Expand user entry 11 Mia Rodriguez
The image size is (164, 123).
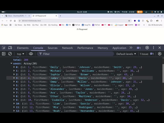pos(14,107)
